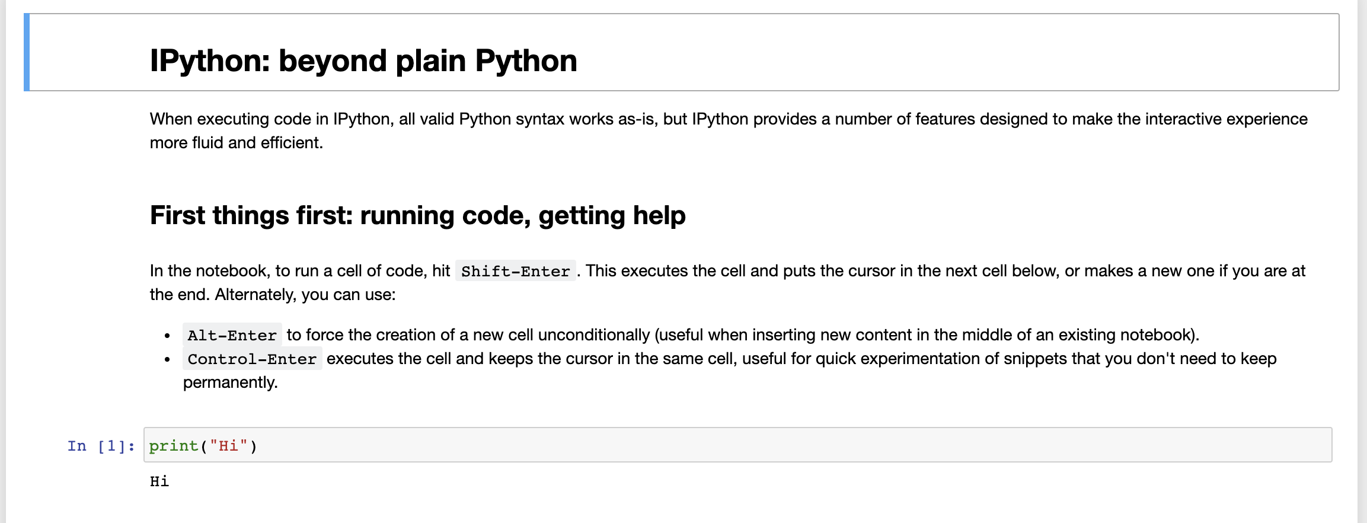Viewport: 1367px width, 523px height.
Task: Click the print("Hi") code input area
Action: 737,445
